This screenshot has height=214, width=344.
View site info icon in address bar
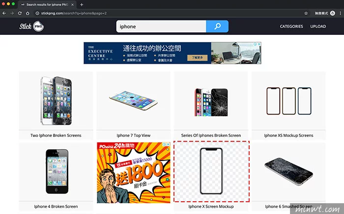tap(37, 13)
